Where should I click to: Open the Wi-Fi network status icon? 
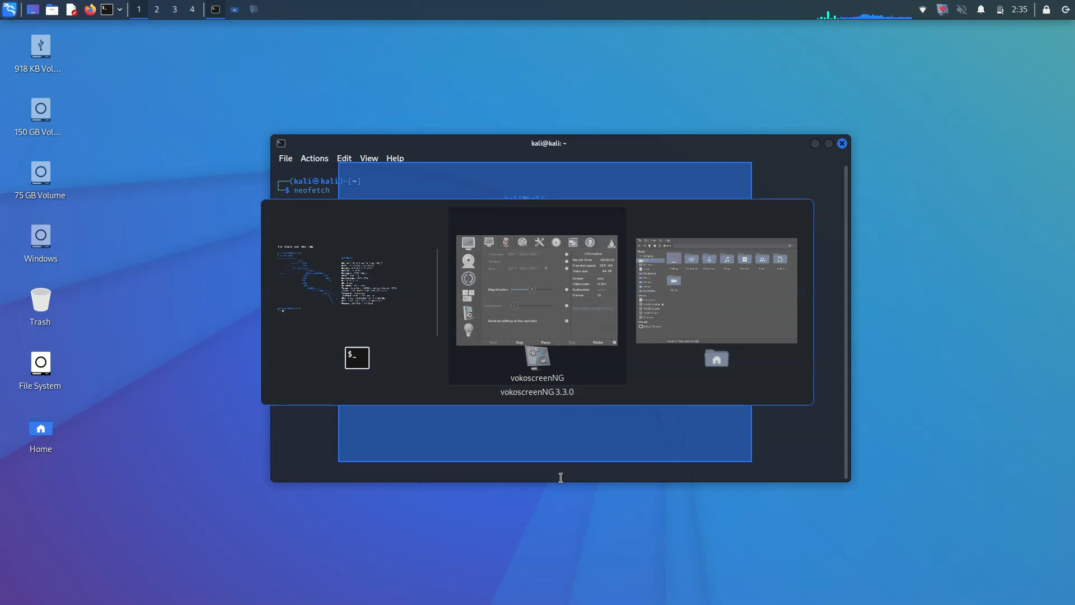tap(923, 9)
